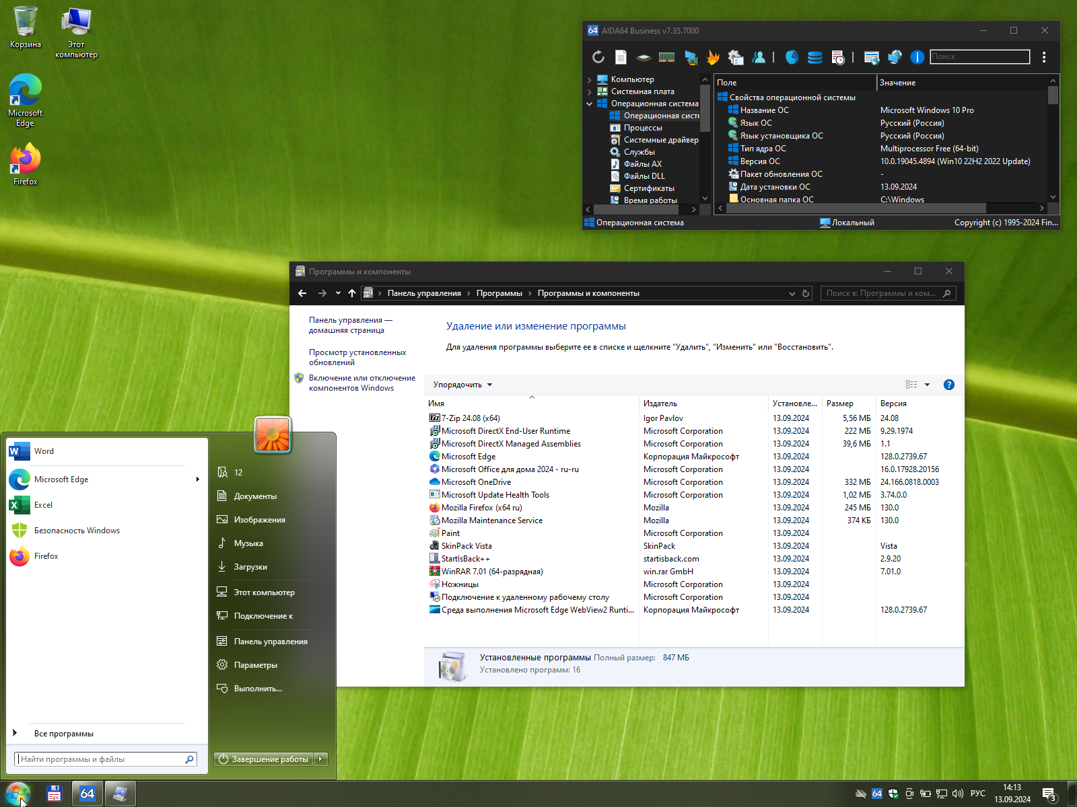Select WinRAR 7.01 in program list
The image size is (1077, 807).
[x=492, y=572]
